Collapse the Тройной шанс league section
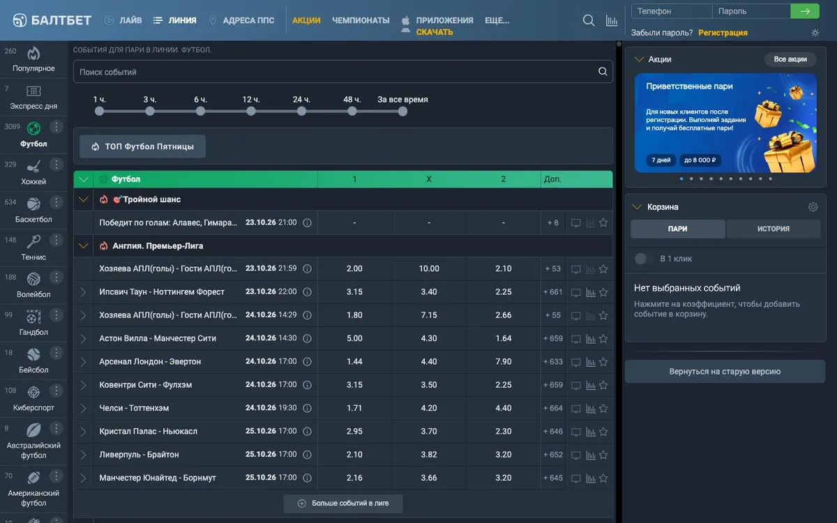The height and width of the screenshot is (523, 837). [x=84, y=199]
